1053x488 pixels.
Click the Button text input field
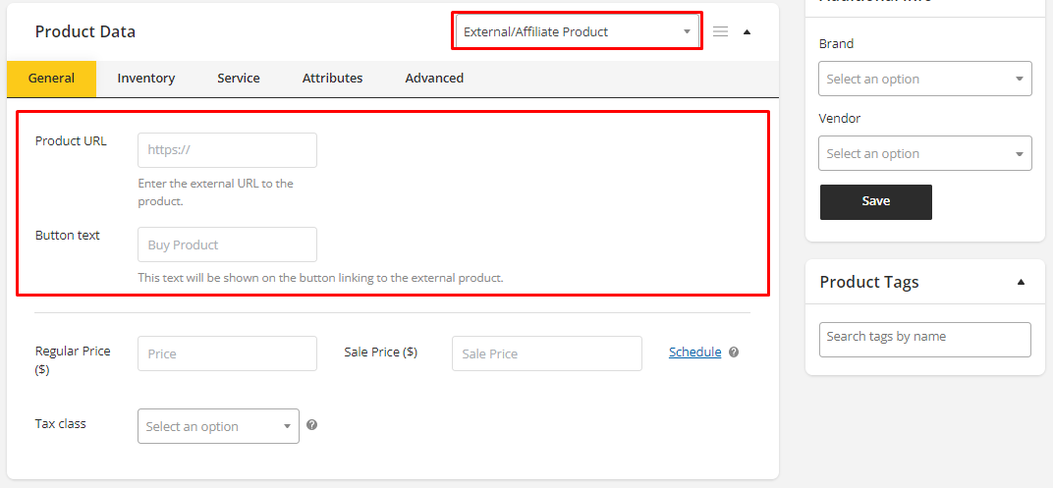point(227,244)
